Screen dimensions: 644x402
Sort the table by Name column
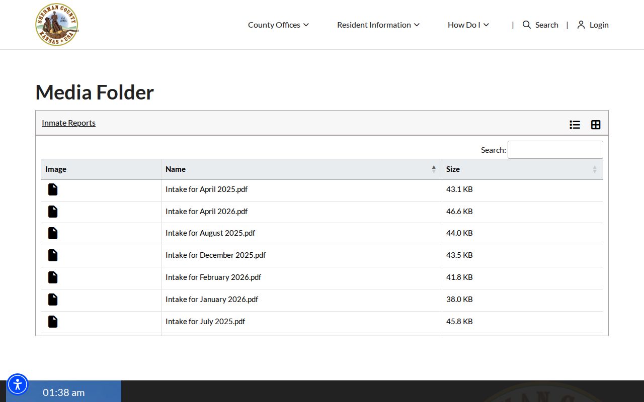tap(301, 169)
